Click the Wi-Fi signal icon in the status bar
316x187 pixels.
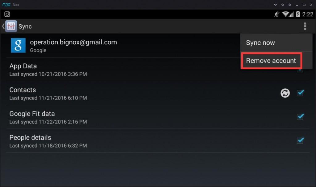click(285, 14)
